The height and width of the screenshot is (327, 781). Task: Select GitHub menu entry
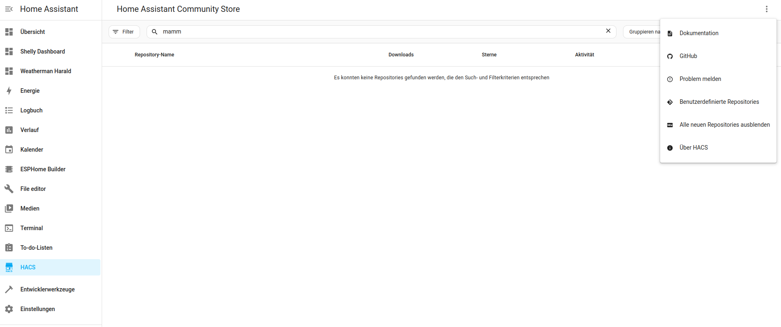(x=718, y=56)
